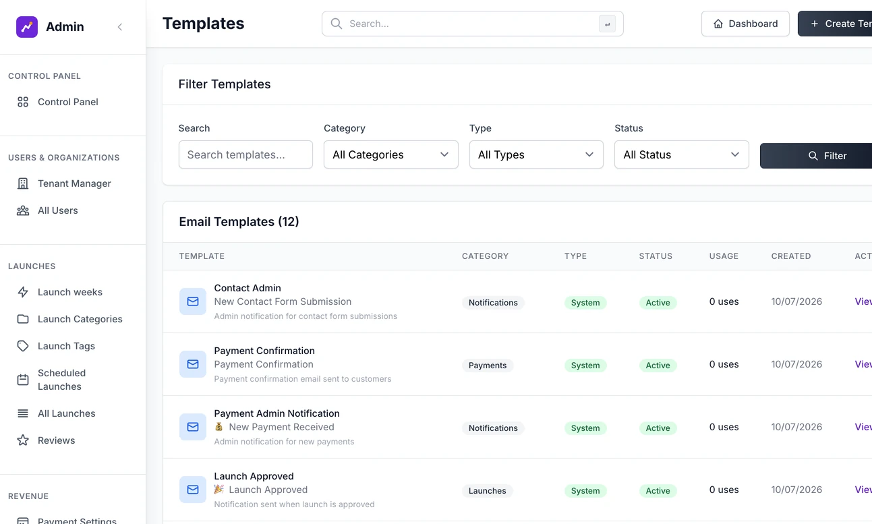Screen dimensions: 872x524
Task: Collapse the sidebar with the chevron arrow
Action: click(x=120, y=27)
